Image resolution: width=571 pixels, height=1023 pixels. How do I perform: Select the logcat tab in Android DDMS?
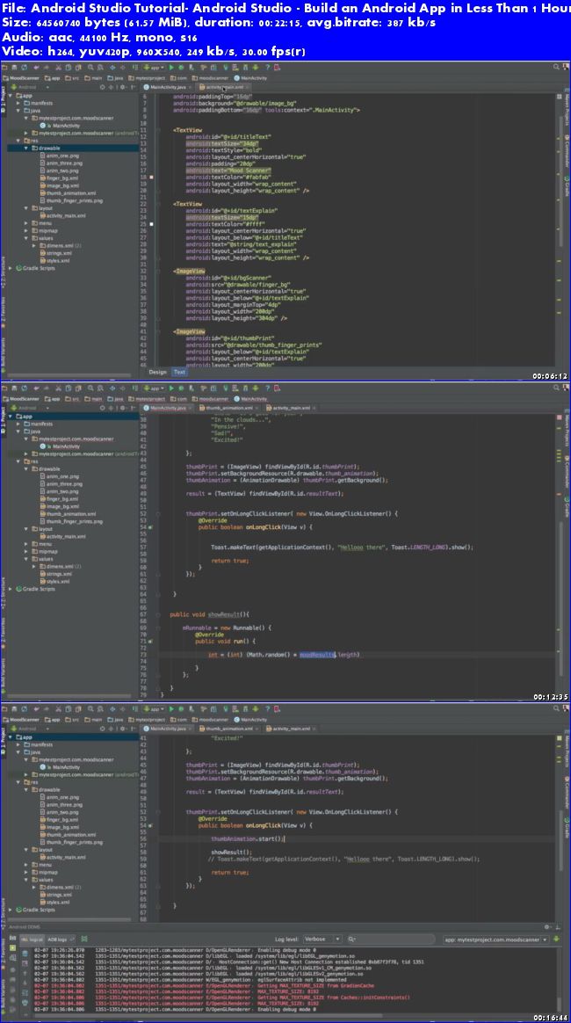[33, 940]
